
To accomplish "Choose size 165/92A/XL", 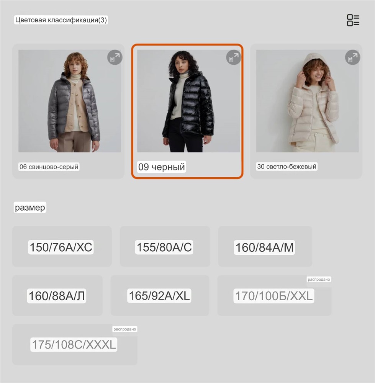I will pos(160,296).
